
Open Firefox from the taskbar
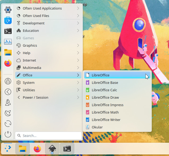(37, 149)
